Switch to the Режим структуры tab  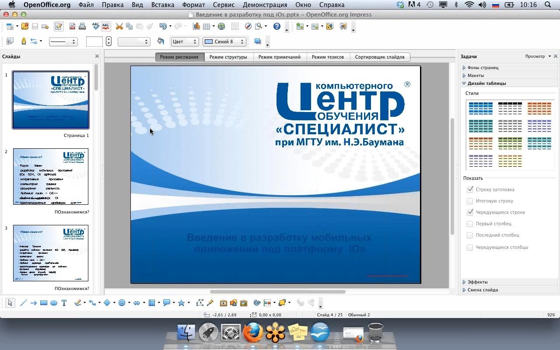pyautogui.click(x=228, y=57)
